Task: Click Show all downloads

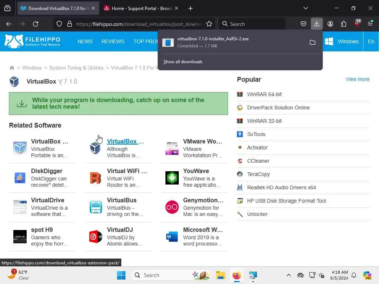Action: click(183, 62)
